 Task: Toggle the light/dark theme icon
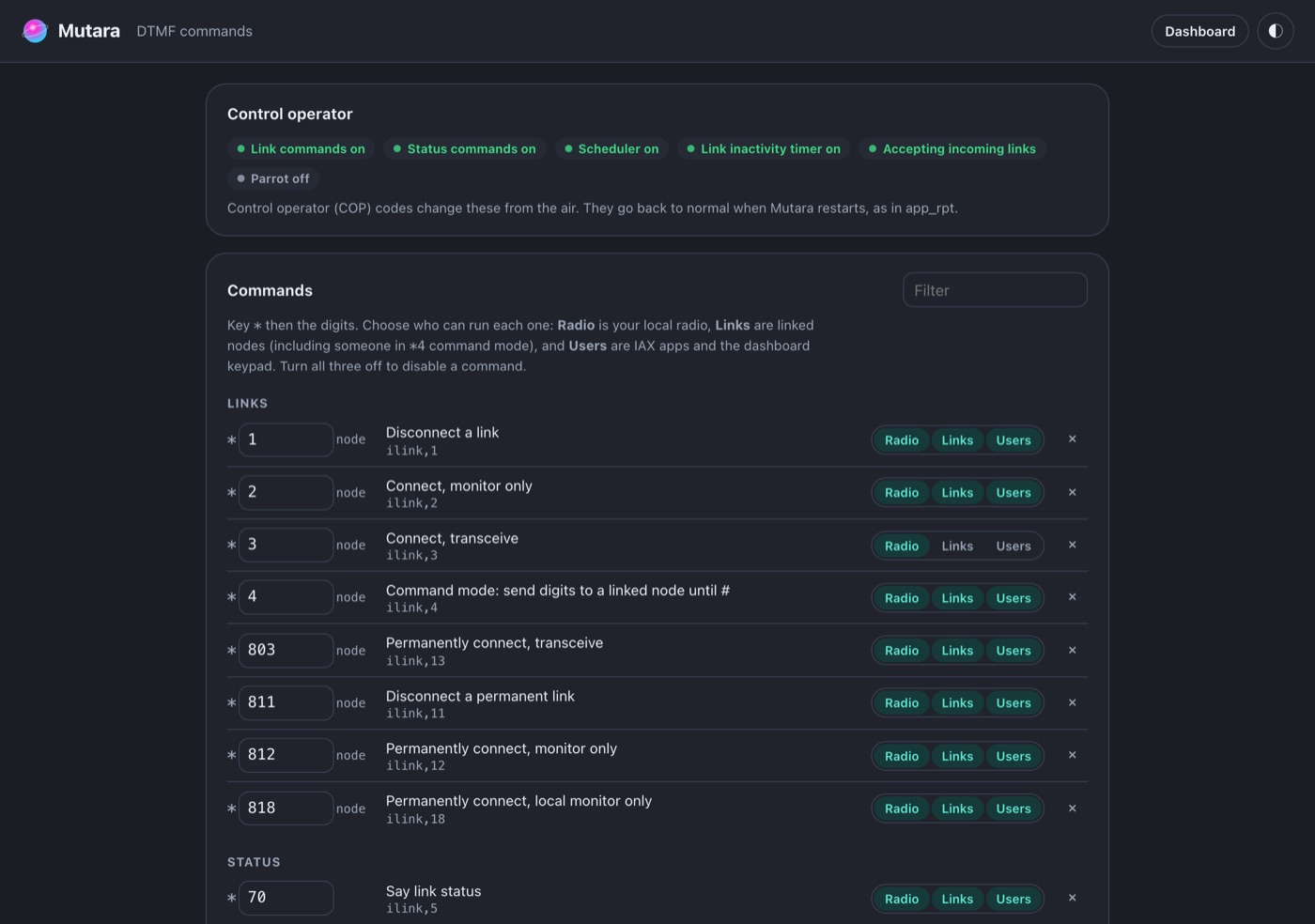tap(1276, 31)
